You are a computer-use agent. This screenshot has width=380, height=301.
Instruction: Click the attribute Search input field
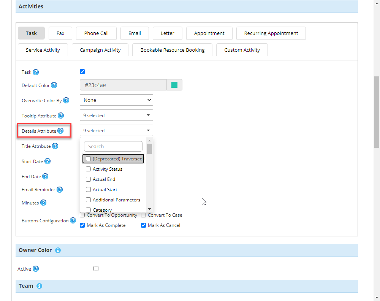[x=113, y=146]
